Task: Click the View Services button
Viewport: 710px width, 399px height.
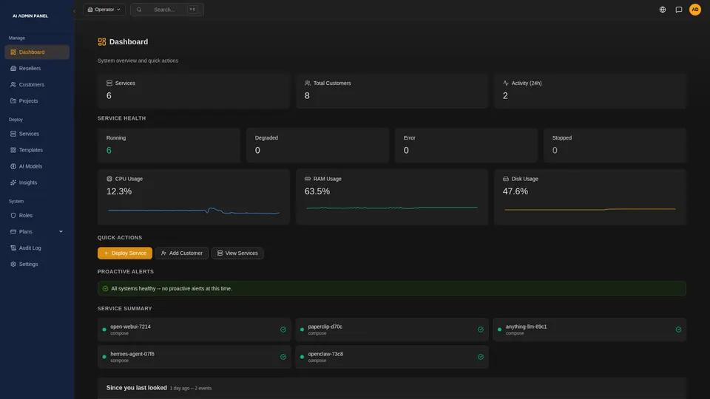Action: click(237, 253)
